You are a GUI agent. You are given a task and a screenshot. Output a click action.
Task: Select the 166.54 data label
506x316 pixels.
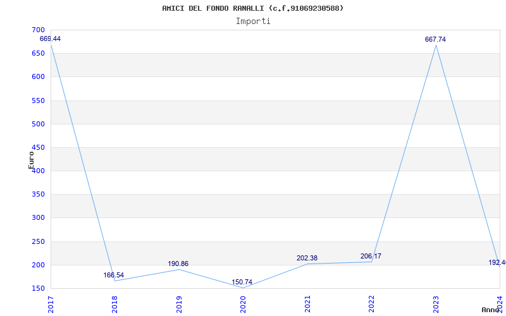pyautogui.click(x=114, y=276)
